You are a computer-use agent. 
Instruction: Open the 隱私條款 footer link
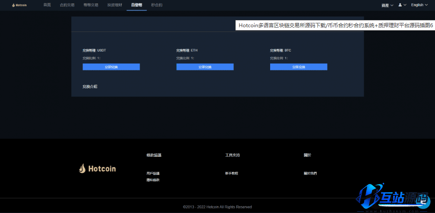[x=153, y=180]
